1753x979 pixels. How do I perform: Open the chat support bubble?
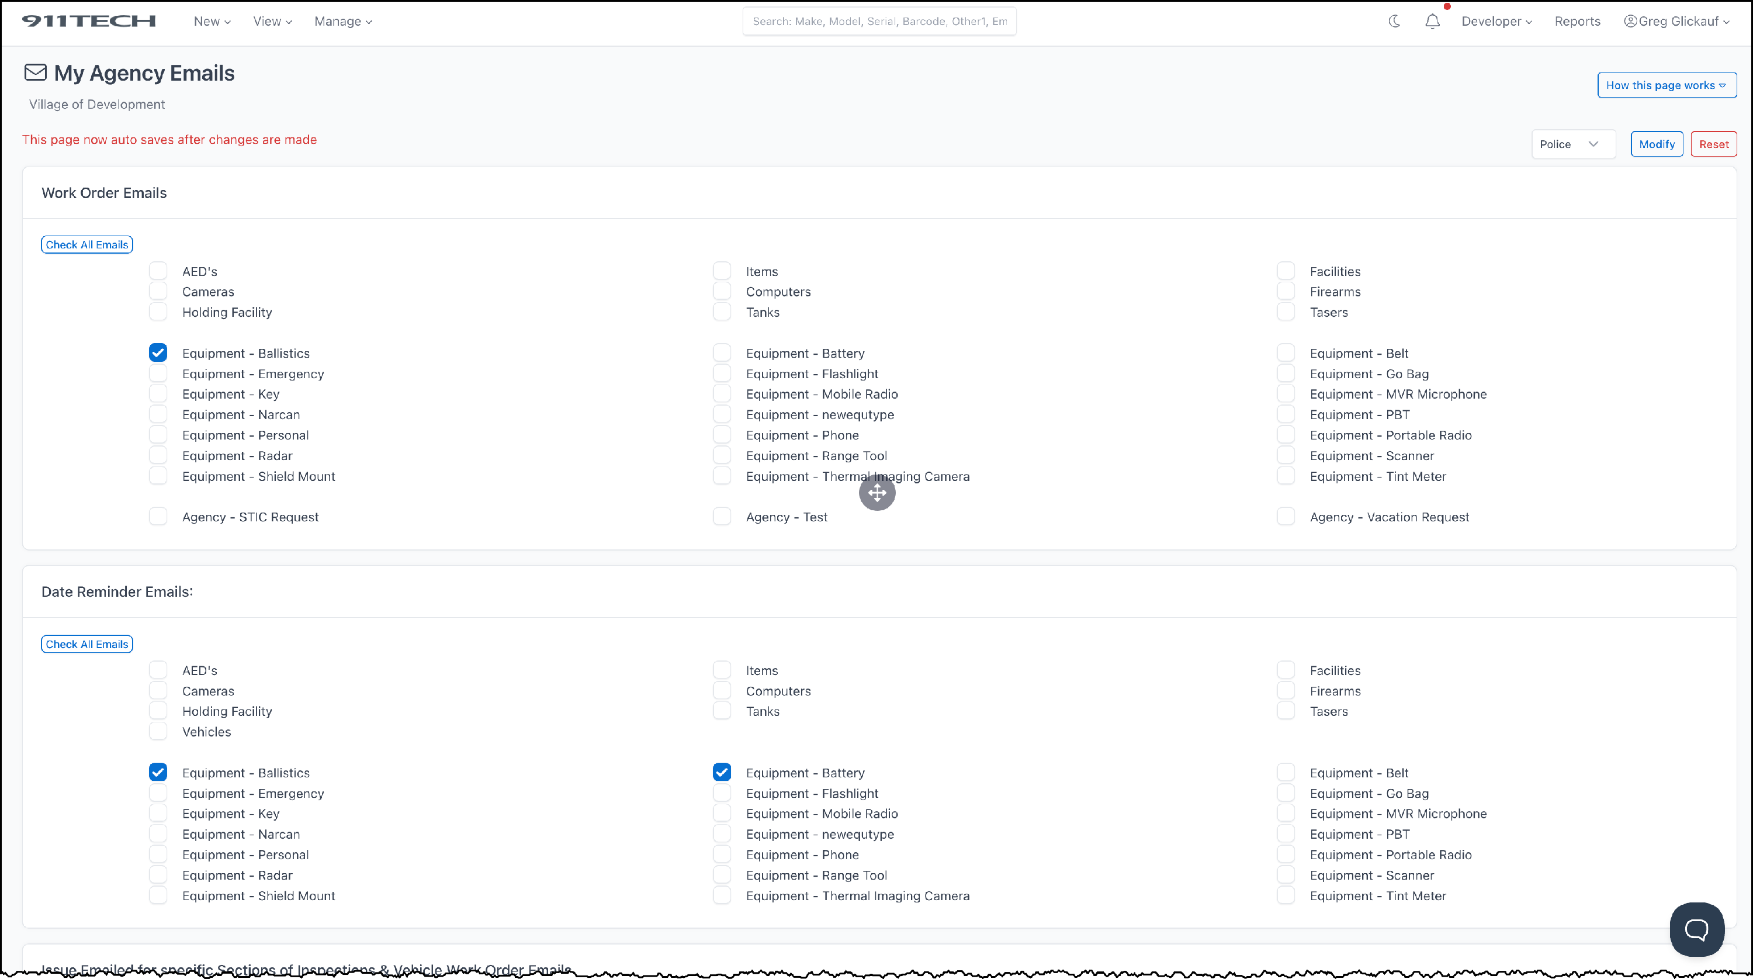(1696, 929)
